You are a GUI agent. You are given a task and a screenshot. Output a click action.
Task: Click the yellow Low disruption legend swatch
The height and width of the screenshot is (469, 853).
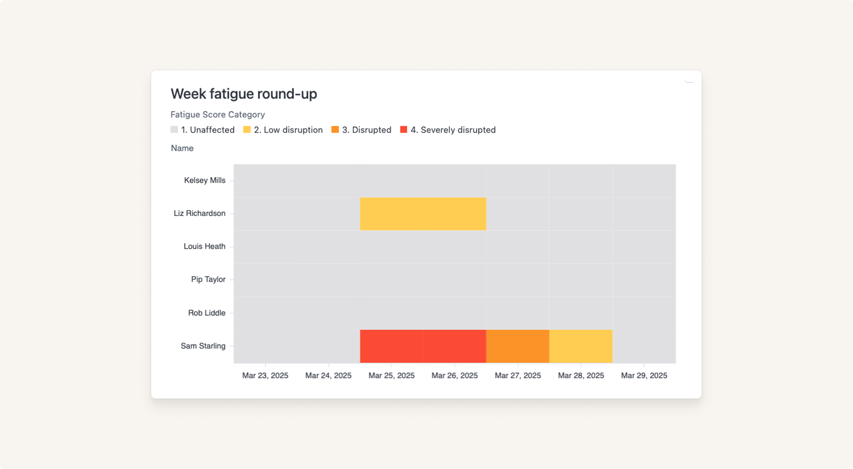coord(247,130)
